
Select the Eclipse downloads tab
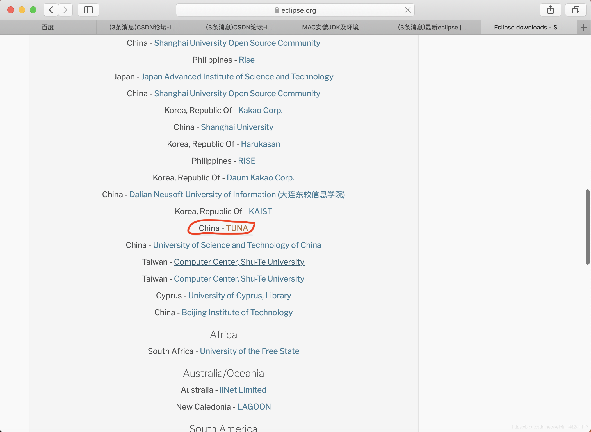(x=528, y=28)
